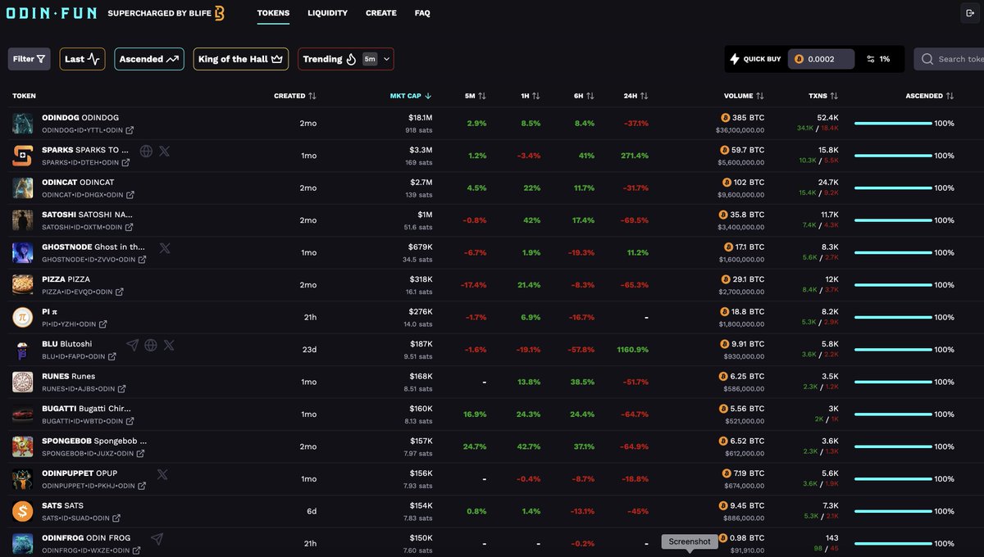Click the Quick Buy lightning icon

[735, 59]
